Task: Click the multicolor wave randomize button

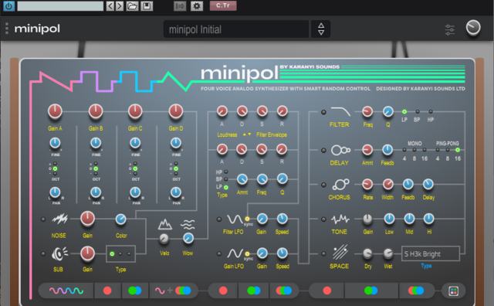Action: 66,291
